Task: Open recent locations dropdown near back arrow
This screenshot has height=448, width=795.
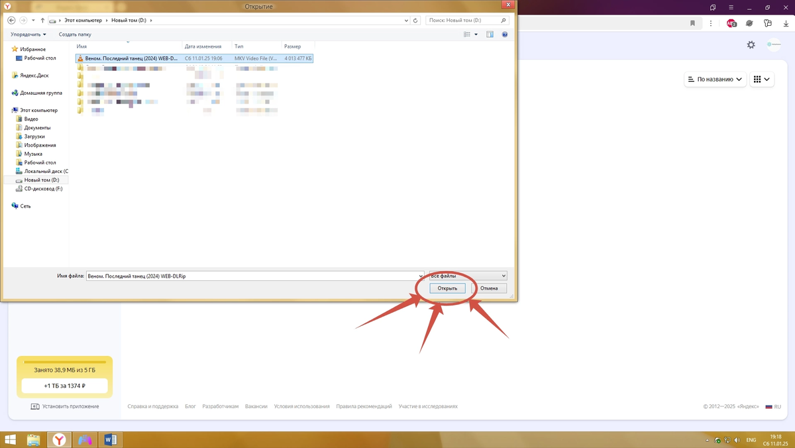Action: tap(33, 21)
